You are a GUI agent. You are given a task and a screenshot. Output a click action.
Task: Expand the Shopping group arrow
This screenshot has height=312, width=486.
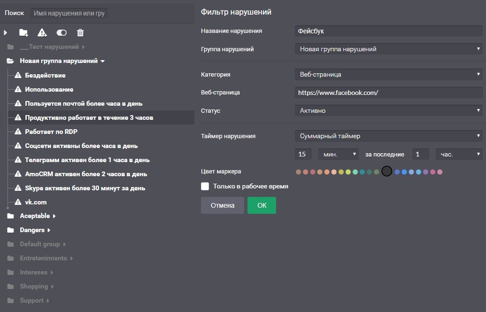(53, 287)
